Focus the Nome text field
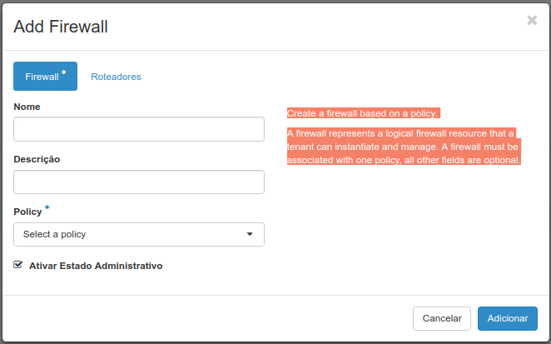 pyautogui.click(x=139, y=129)
